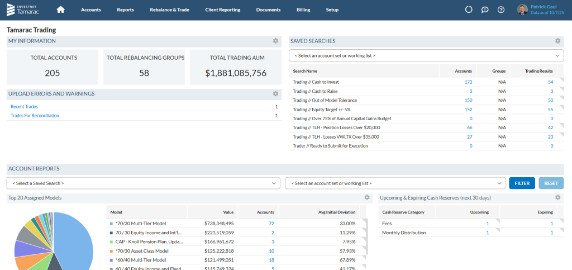
Task: Click light blue swatch beside *70/30 Multi-Tier Model
Action: pyautogui.click(x=111, y=223)
